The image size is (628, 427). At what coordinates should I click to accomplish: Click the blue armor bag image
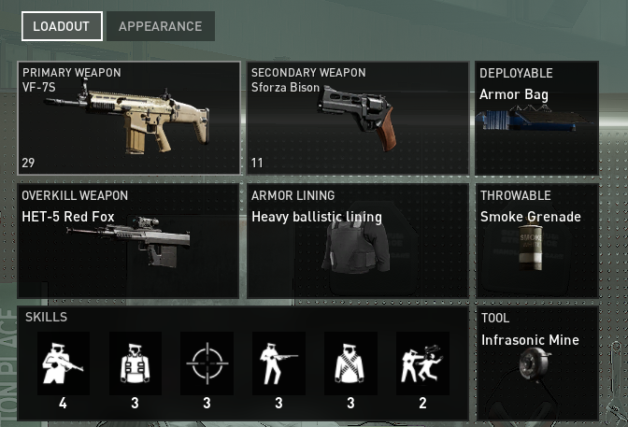(x=534, y=118)
